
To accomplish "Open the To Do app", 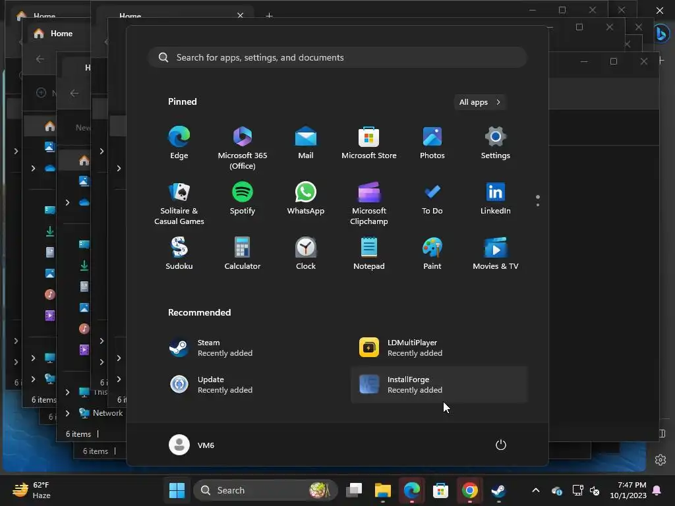I will tap(432, 199).
